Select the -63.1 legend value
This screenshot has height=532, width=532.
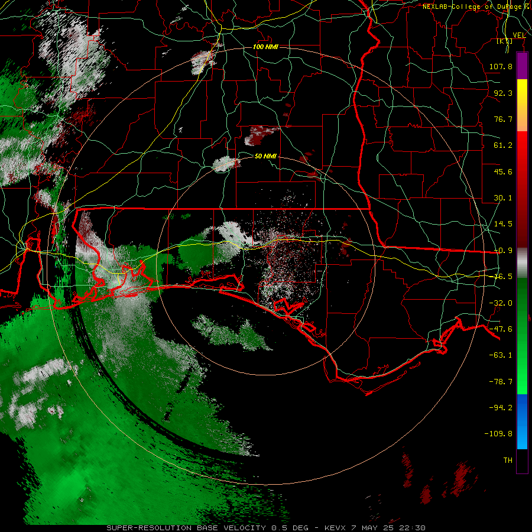(x=501, y=355)
